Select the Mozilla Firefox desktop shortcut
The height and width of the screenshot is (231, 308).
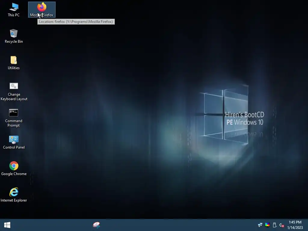point(42,10)
